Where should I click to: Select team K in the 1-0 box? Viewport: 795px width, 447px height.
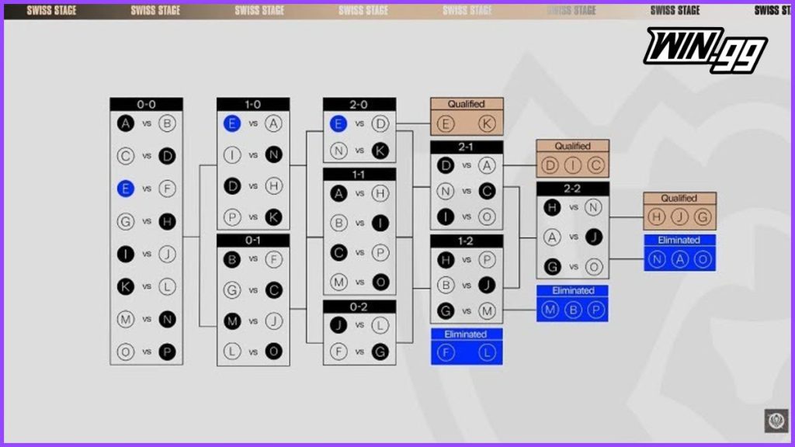tap(274, 217)
